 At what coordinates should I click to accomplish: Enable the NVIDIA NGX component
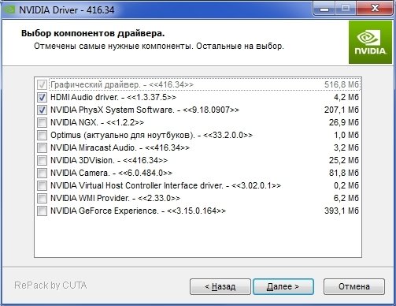tap(42, 122)
